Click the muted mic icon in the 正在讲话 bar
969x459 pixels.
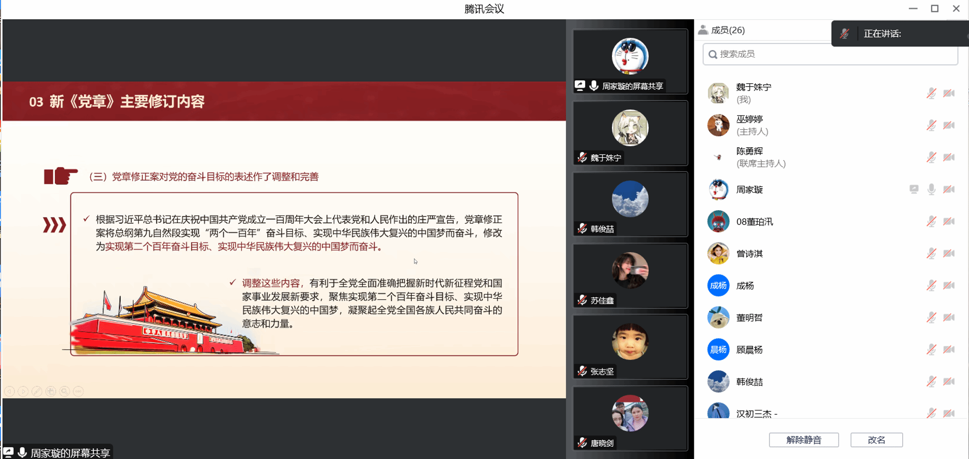844,34
